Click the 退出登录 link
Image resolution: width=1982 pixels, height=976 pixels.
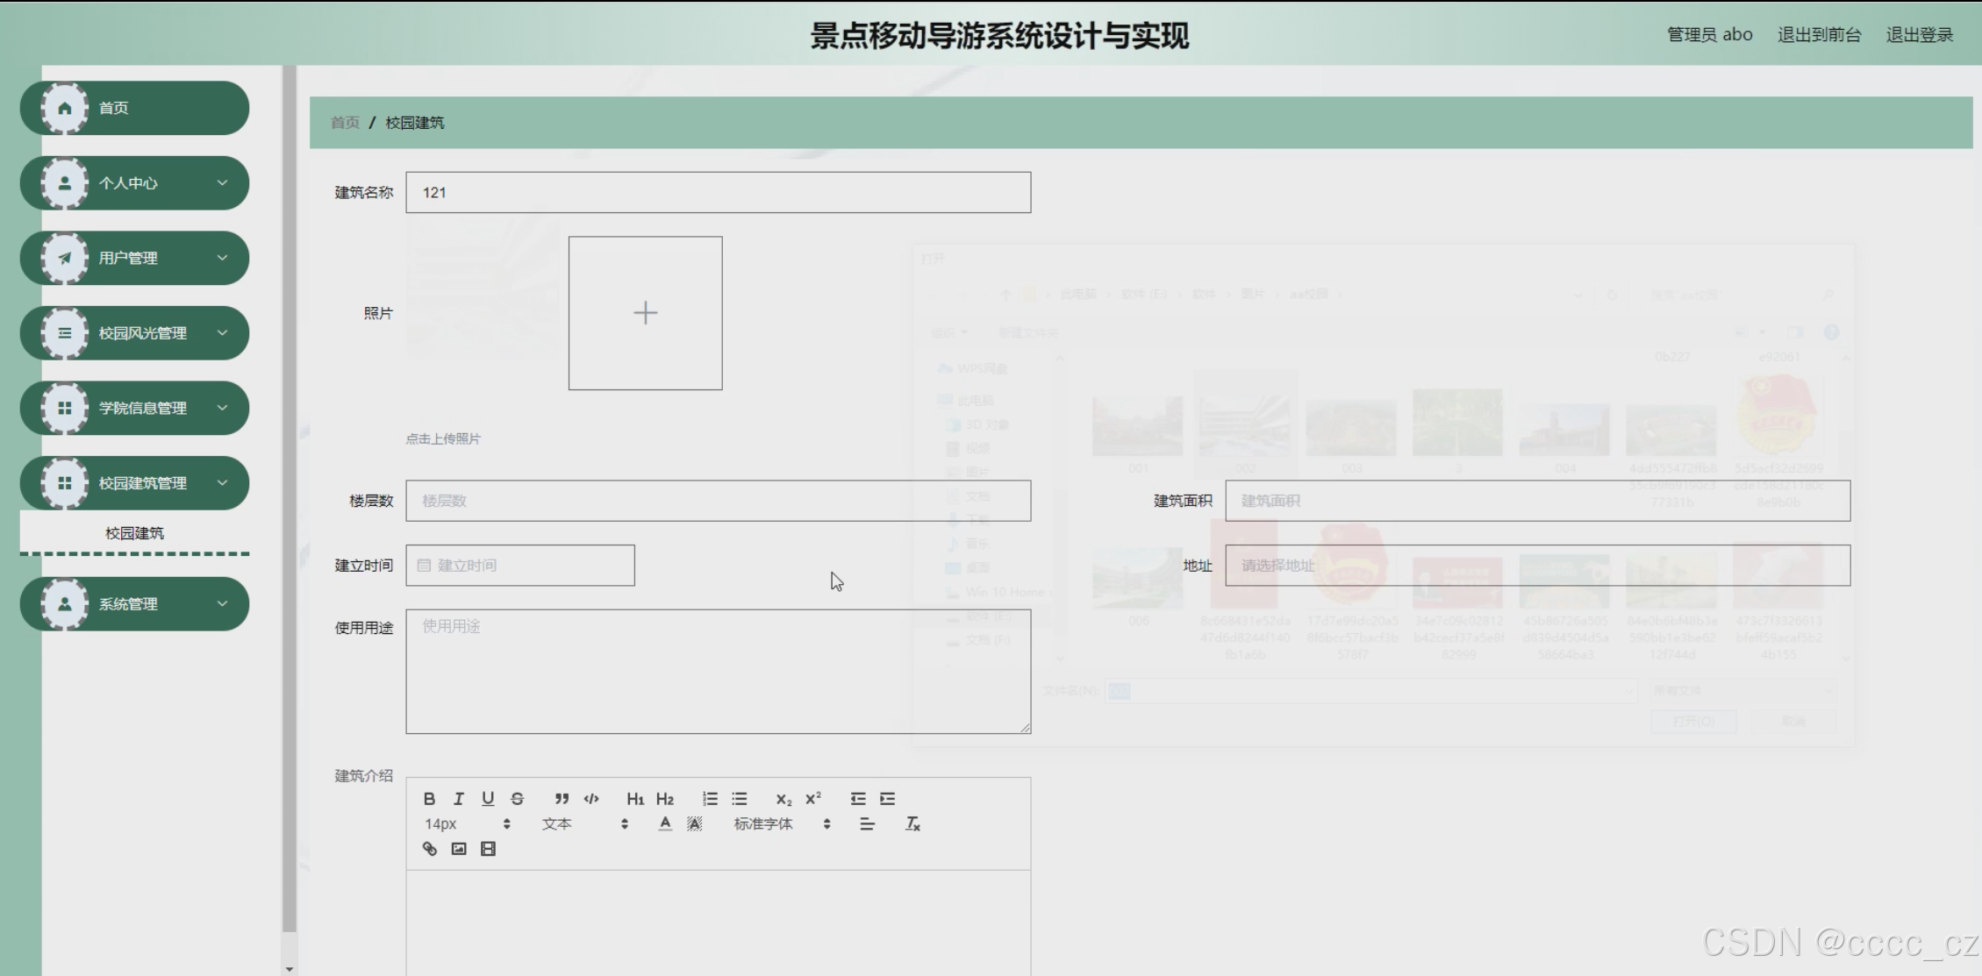1919,35
